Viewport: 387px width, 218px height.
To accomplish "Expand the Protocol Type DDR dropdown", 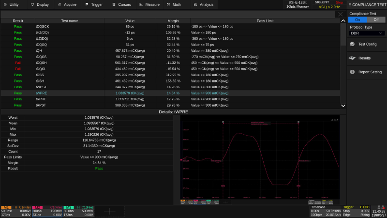I will coord(367,33).
